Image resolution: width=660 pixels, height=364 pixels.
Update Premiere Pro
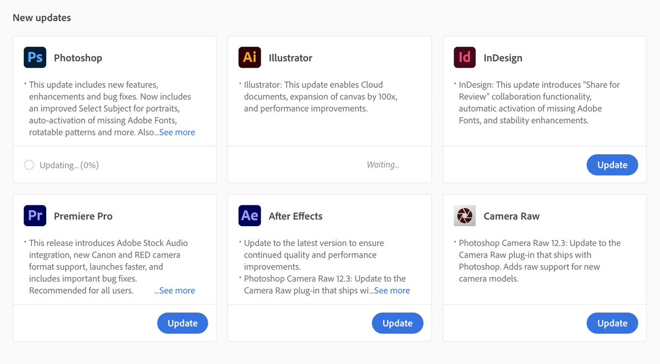[183, 323]
